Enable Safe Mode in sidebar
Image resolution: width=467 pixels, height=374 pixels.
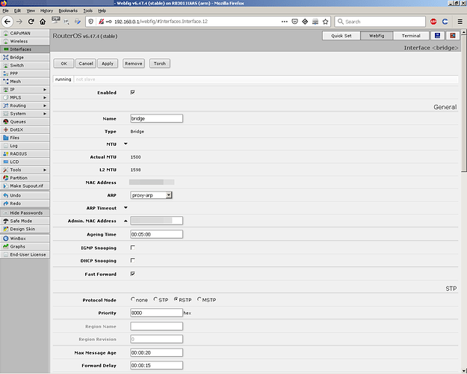coord(25,221)
